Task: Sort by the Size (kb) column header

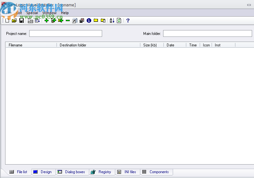Action: 152,45
